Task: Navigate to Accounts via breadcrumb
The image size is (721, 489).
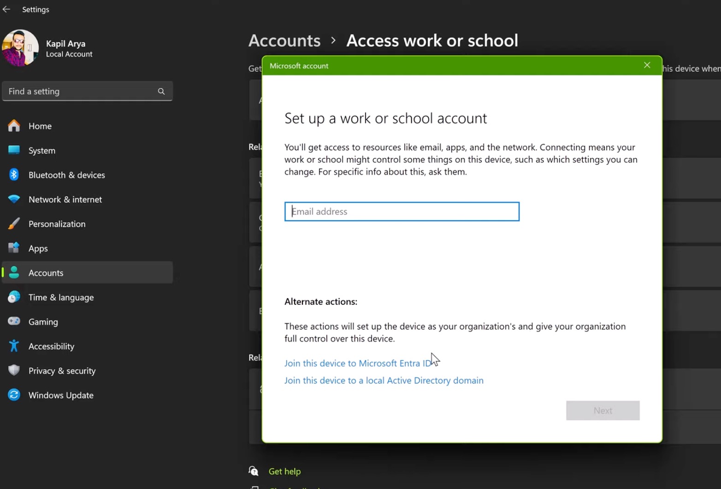Action: 284,41
